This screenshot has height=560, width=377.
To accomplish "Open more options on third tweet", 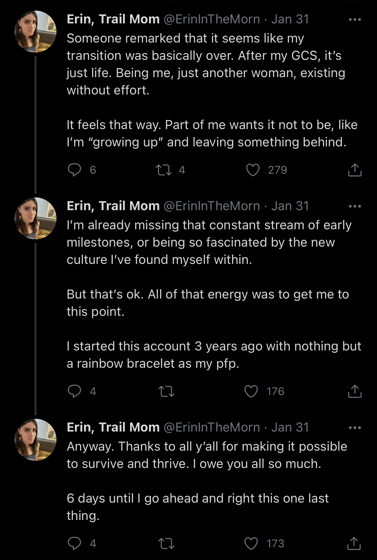I will tap(355, 428).
